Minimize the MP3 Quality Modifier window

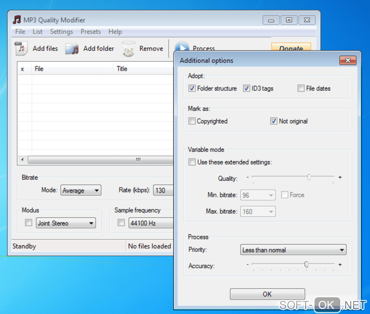271,20
